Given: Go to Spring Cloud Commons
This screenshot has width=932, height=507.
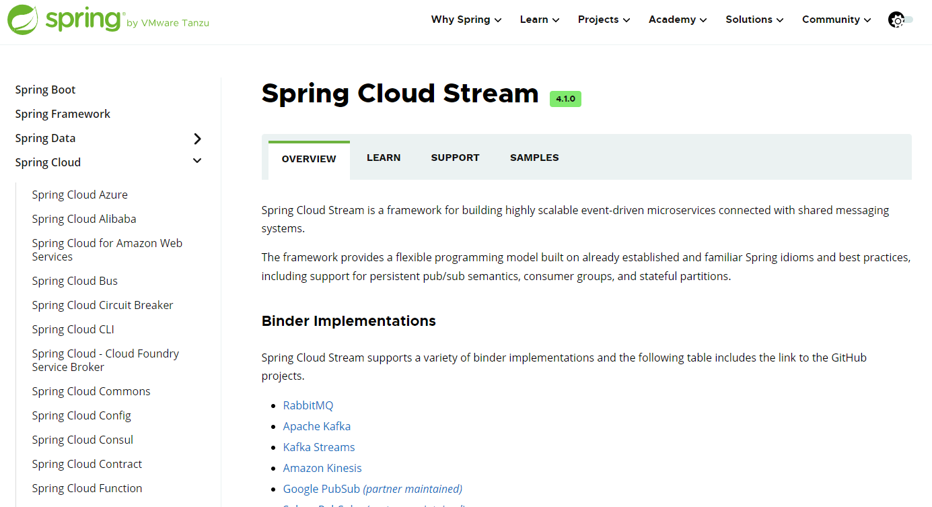Looking at the screenshot, I should click(91, 391).
